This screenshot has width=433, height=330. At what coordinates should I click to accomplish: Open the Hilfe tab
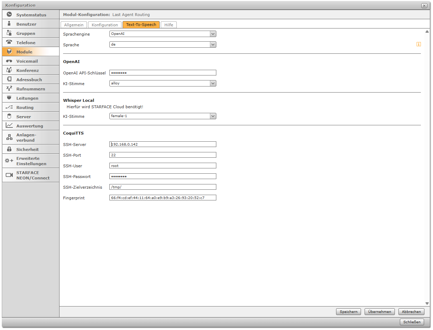169,25
